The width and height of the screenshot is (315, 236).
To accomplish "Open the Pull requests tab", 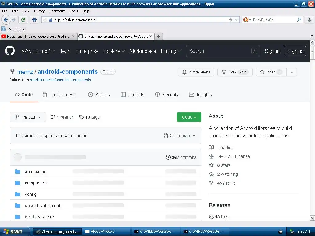I will (x=60, y=95).
